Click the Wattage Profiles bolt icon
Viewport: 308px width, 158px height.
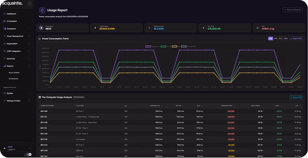(4, 101)
